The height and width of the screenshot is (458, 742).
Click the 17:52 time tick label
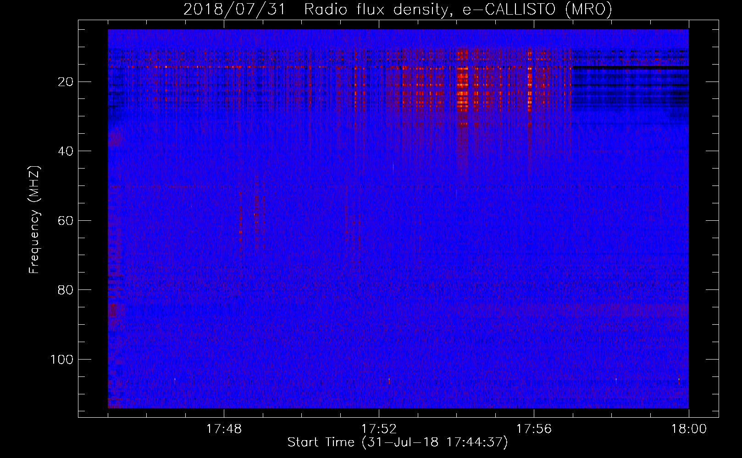379,429
